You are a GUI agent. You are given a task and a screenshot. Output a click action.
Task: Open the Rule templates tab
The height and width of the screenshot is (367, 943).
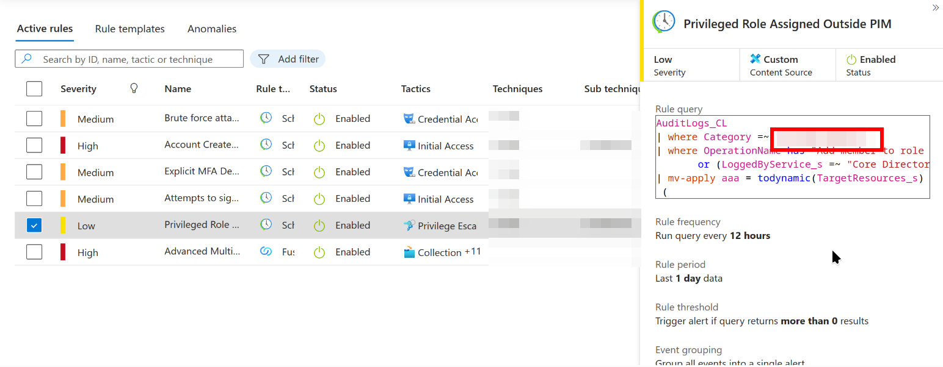129,29
